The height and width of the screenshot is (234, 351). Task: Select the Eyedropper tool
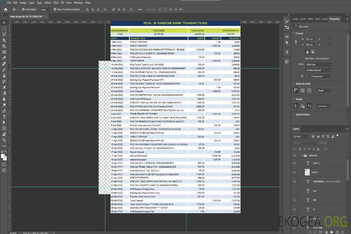coord(4,58)
